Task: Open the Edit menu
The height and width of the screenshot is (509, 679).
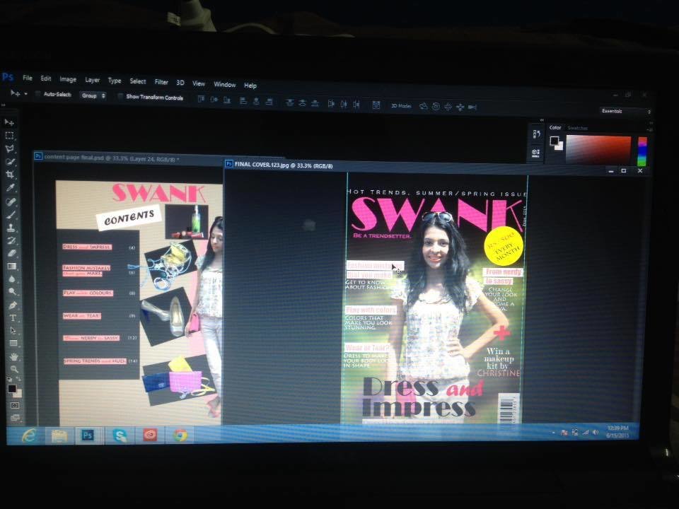Action: 46,78
